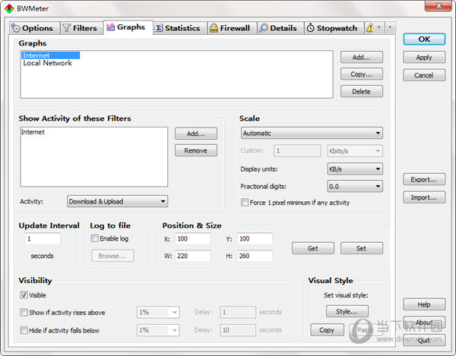Click the Help button
456x356 pixels.
tap(424, 304)
